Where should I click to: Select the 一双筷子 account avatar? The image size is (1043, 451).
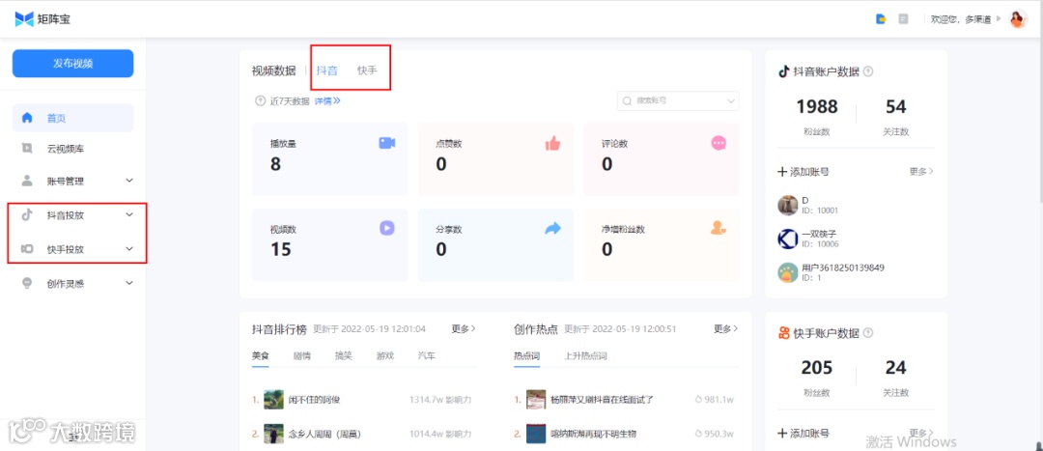pos(788,239)
